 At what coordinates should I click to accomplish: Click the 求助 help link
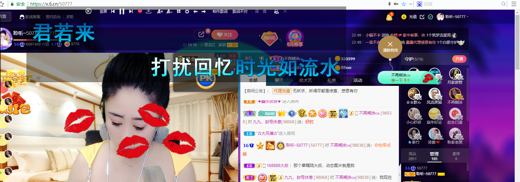coord(70,17)
